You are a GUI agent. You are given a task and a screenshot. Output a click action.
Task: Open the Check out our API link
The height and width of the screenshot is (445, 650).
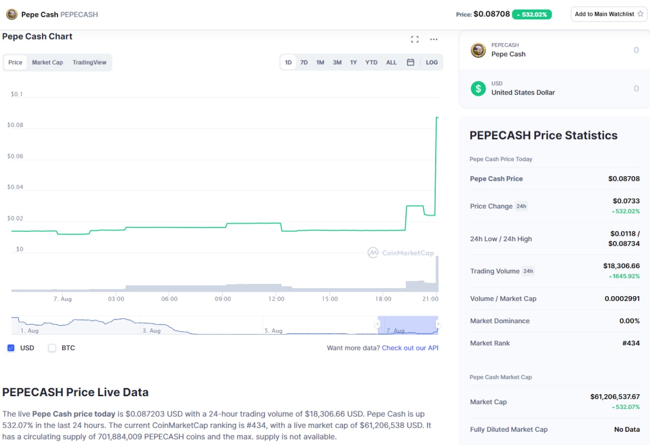[x=410, y=348]
